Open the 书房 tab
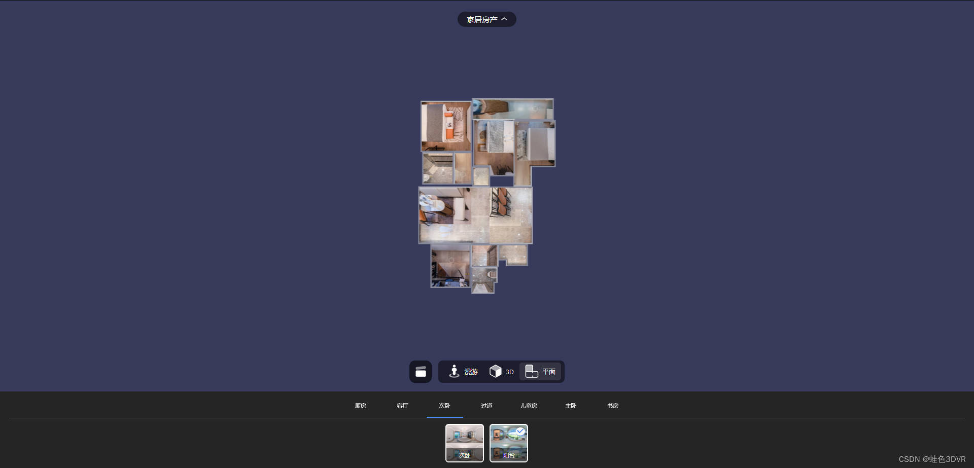 tap(613, 406)
